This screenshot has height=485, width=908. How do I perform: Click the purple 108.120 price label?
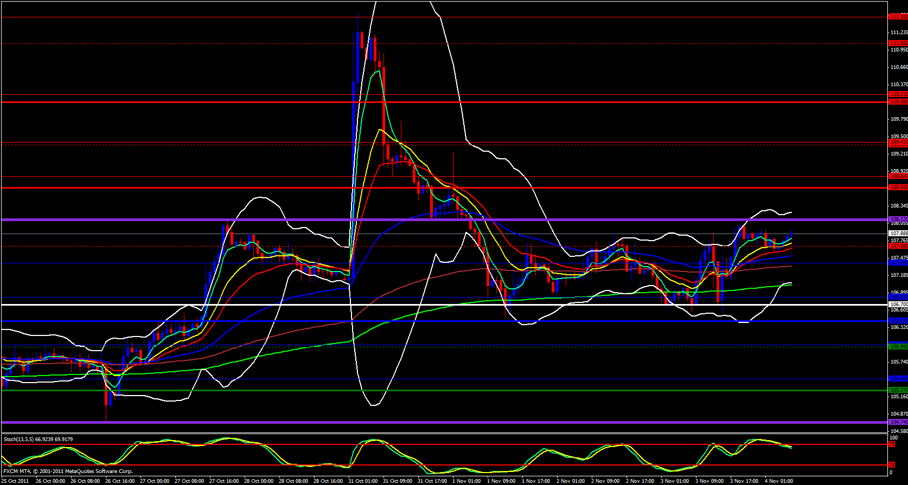[898, 219]
